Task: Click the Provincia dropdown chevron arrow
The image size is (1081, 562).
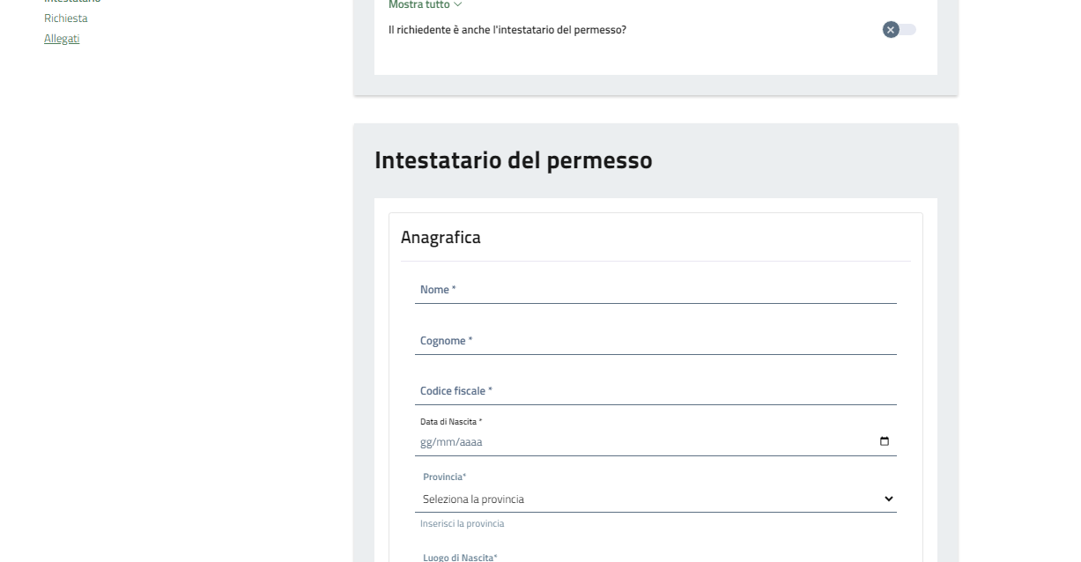Action: (888, 499)
